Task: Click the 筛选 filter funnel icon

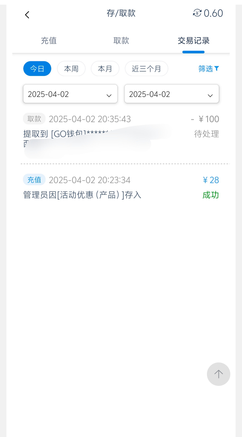Action: coord(217,68)
